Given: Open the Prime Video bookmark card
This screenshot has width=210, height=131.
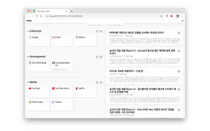Looking at the screenshot, I should (39, 105).
